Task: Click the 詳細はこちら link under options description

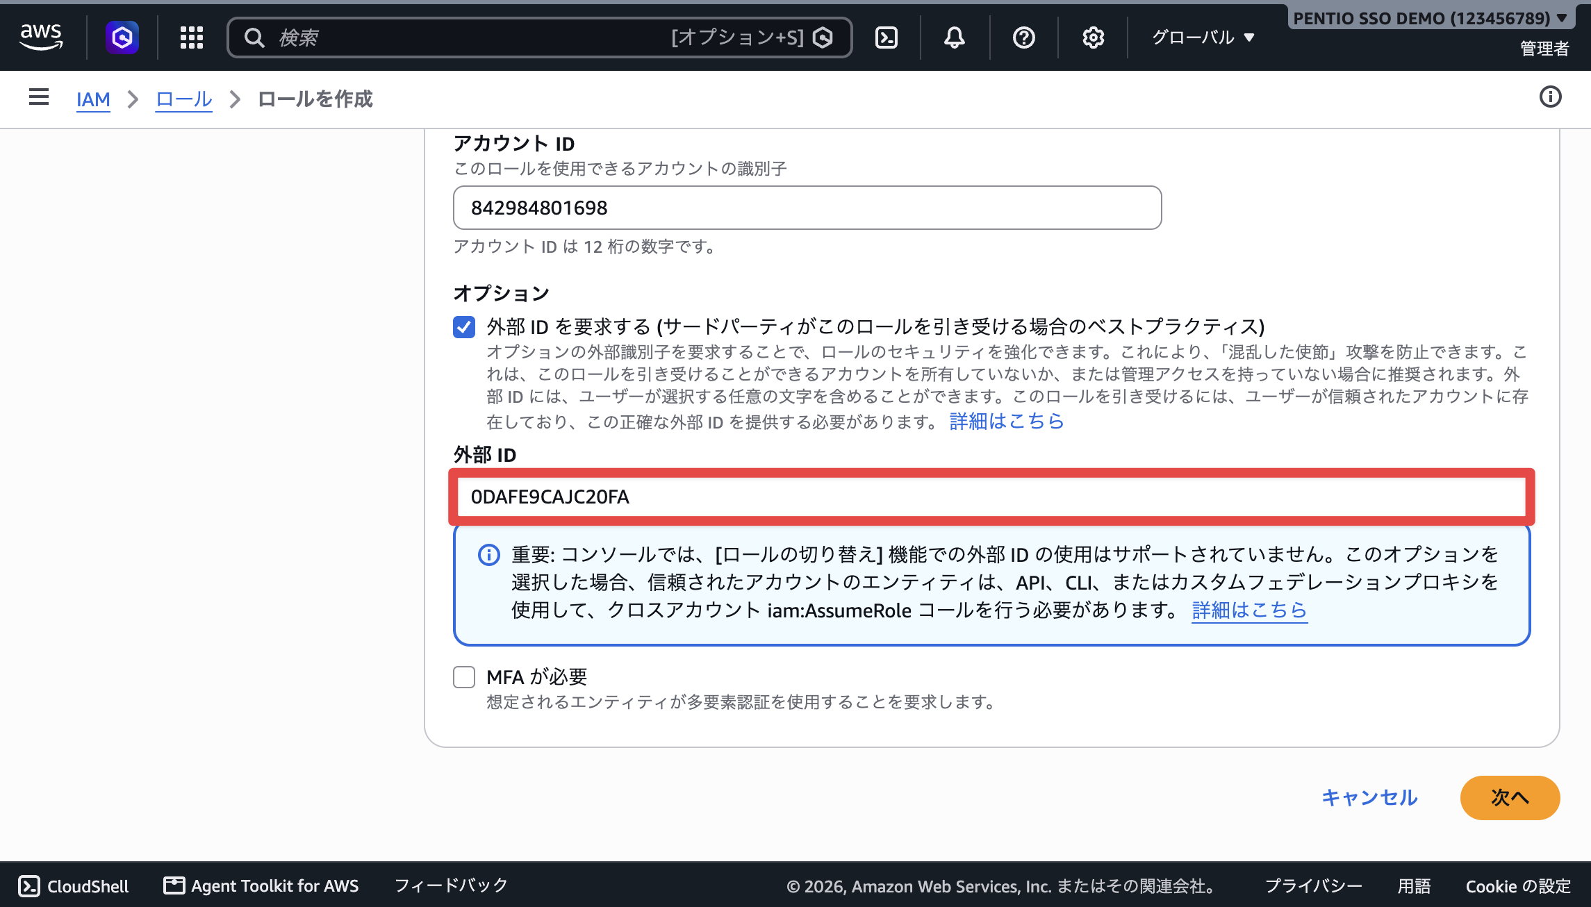Action: coord(1007,421)
